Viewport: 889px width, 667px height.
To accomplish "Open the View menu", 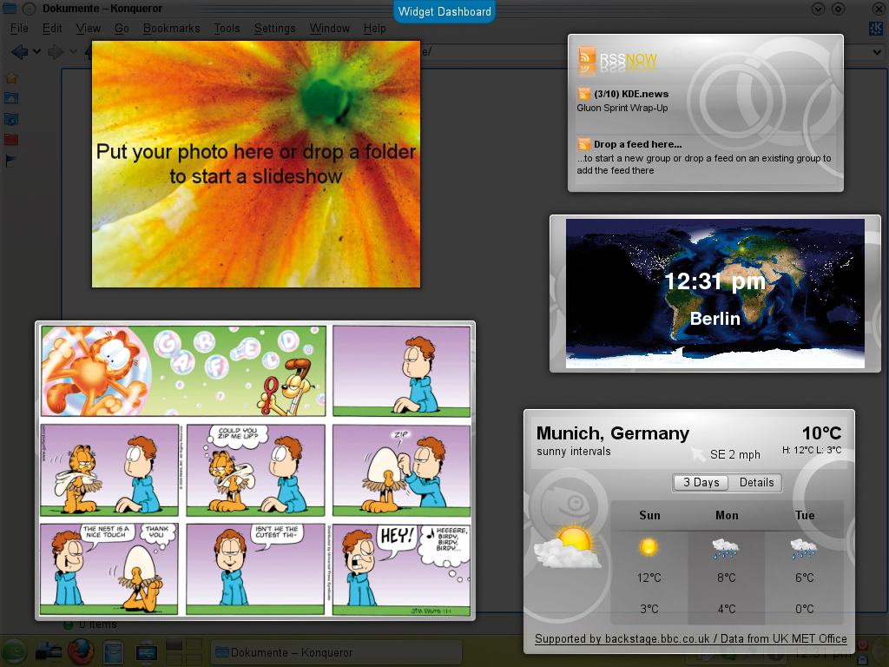I will [88, 29].
